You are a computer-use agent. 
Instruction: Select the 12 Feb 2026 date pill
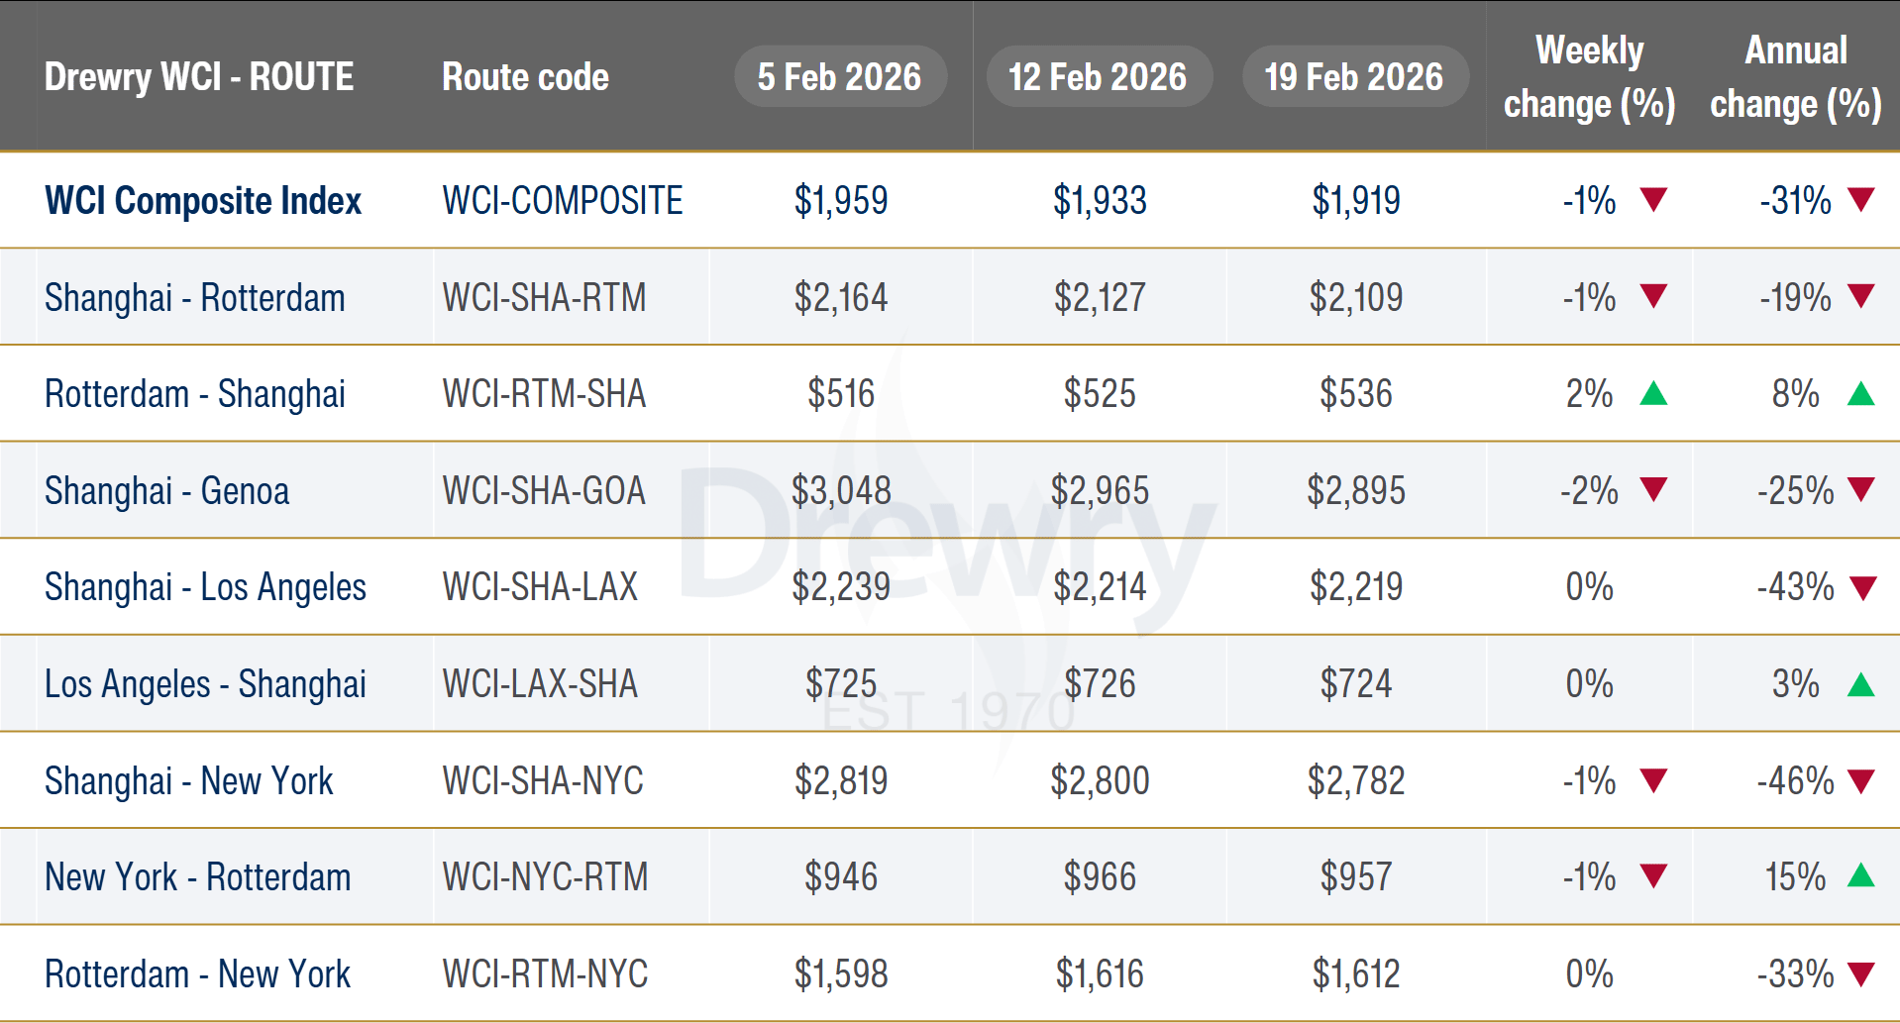click(1098, 76)
